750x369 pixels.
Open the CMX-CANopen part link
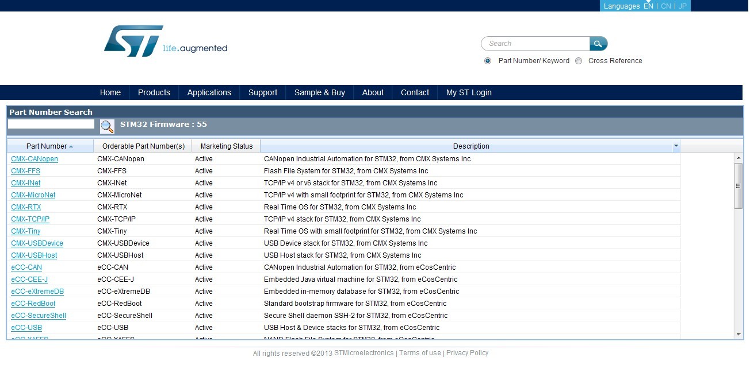(x=35, y=159)
